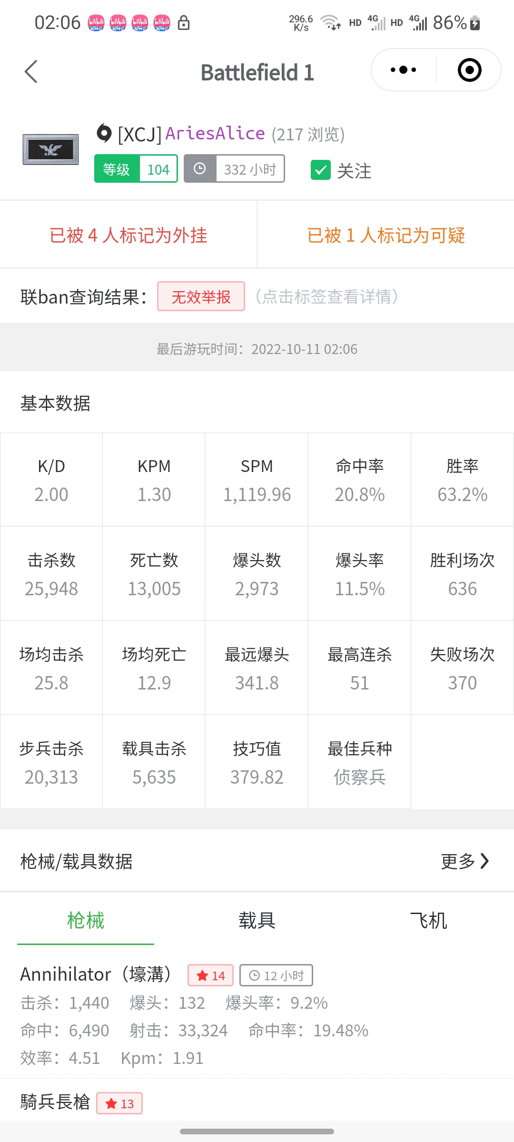Select the KPM 1.30 stat cell
Screen dimensions: 514x1142
[x=154, y=480]
